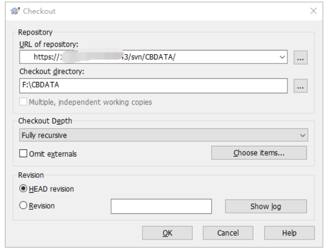Click the Checkout directory field

tap(153, 86)
